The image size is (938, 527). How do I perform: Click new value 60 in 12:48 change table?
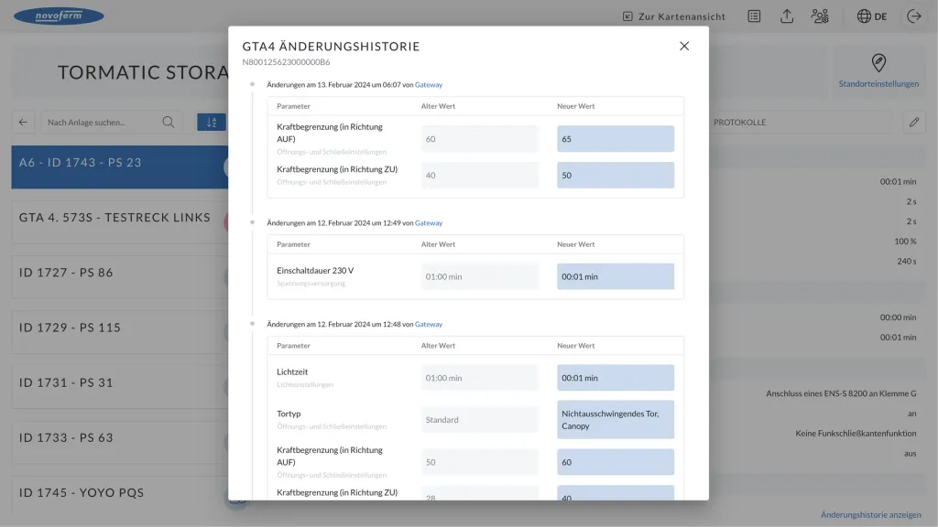coord(615,462)
